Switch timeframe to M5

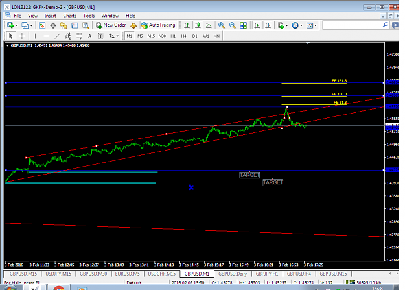pyautogui.click(x=140, y=36)
